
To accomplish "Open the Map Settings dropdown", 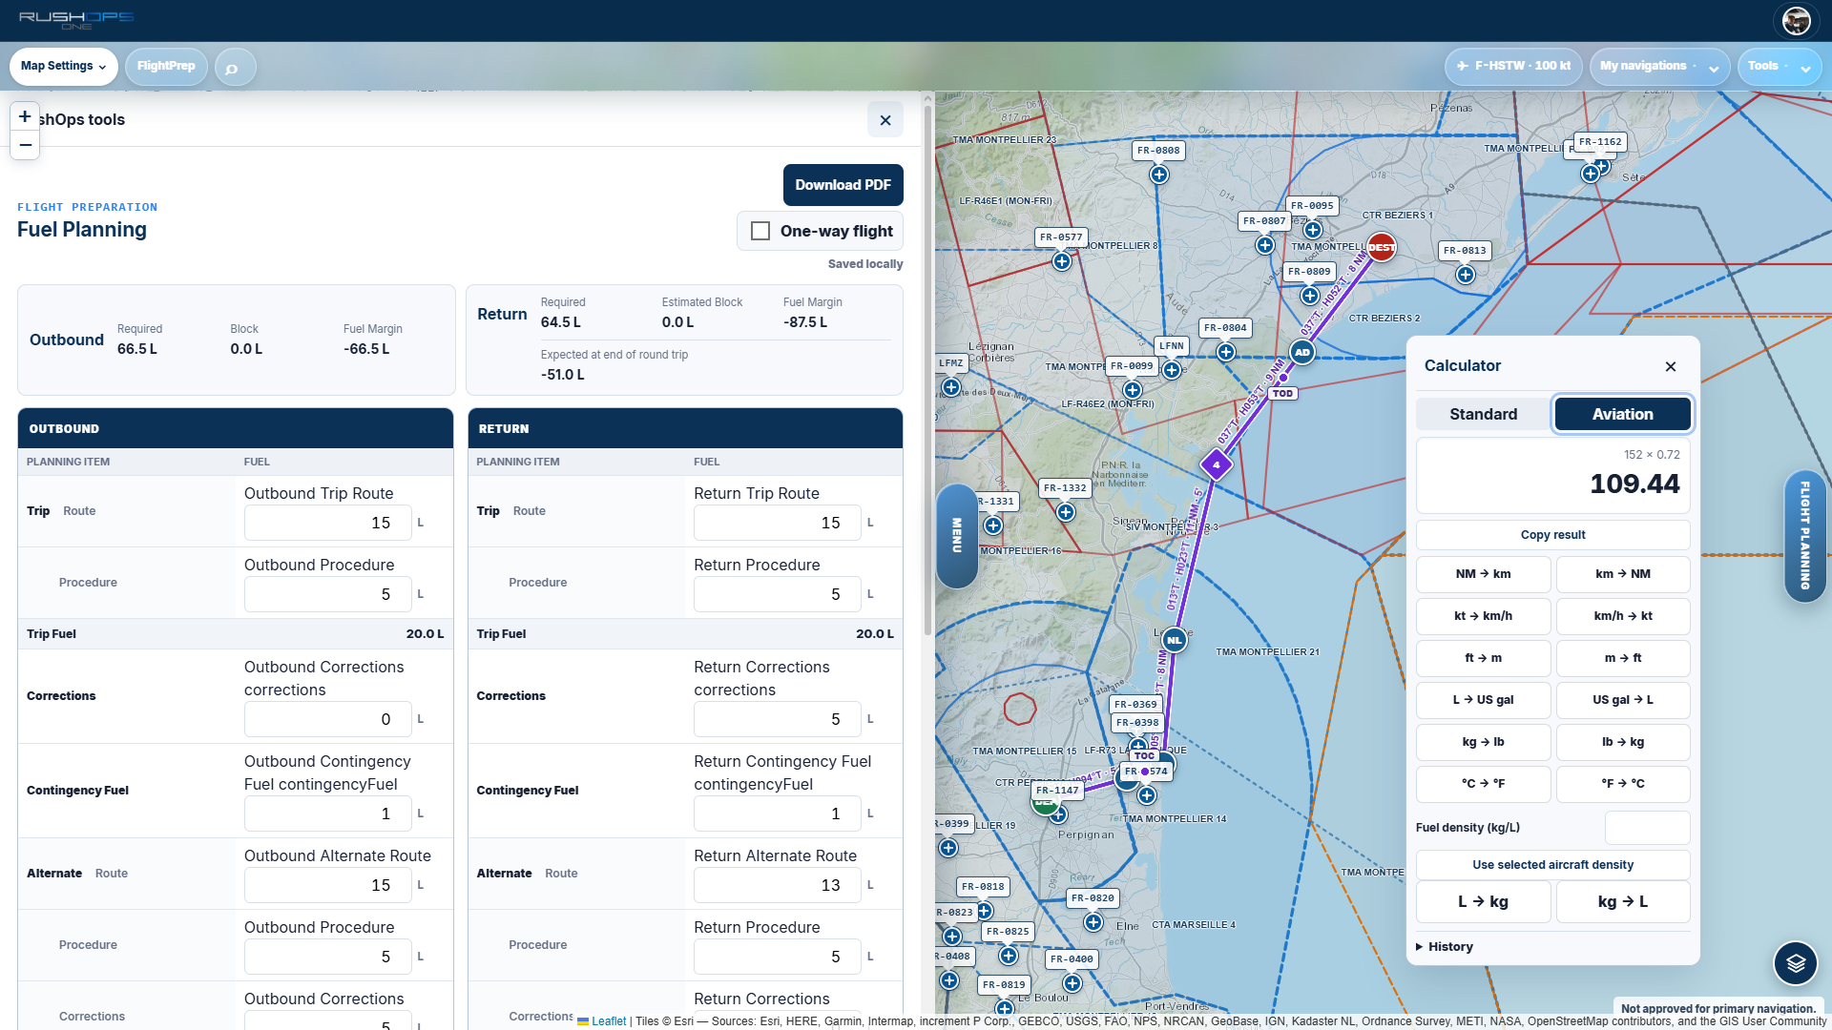I will 64,67.
